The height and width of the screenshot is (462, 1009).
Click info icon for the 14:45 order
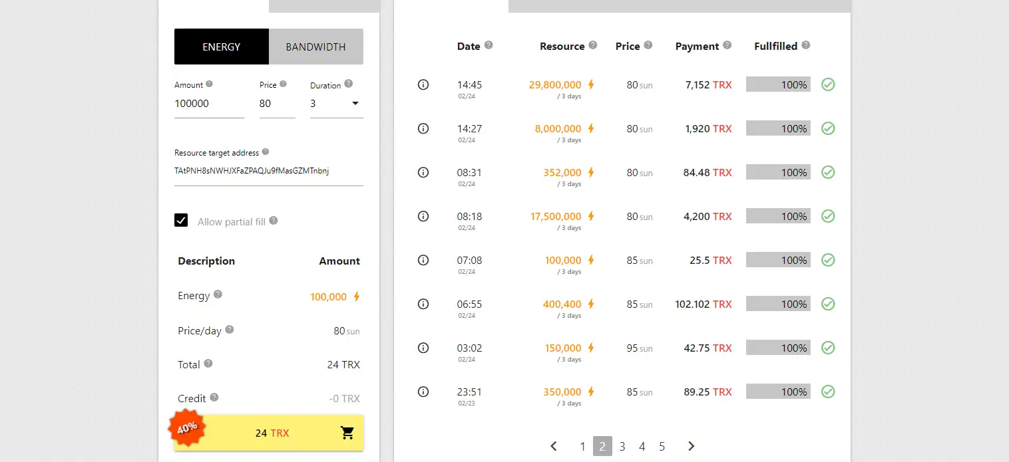point(423,84)
